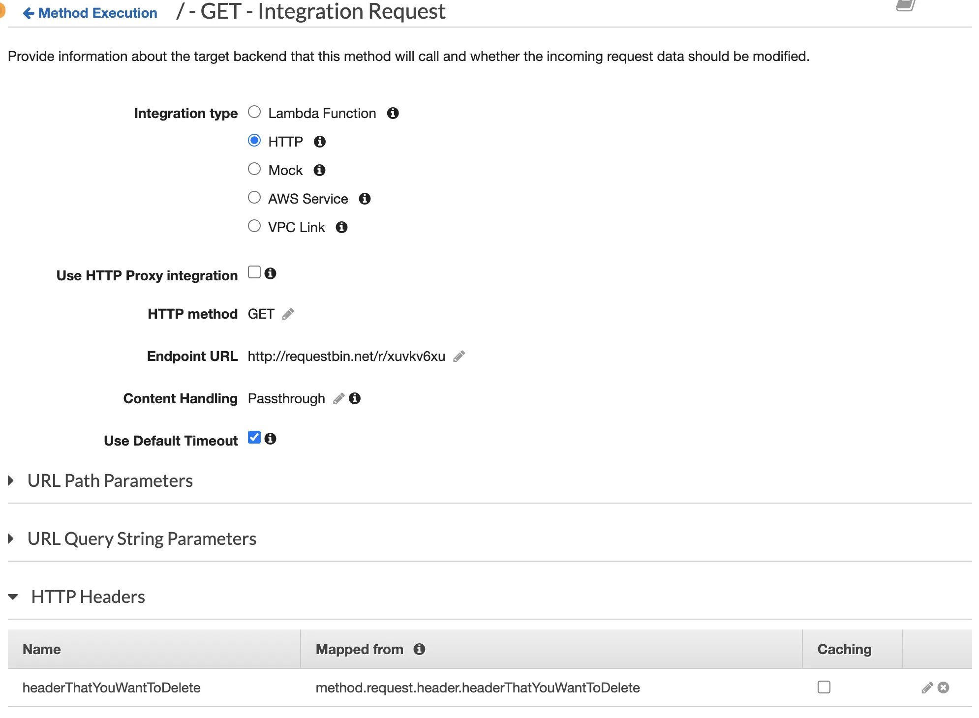
Task: Open the documentation book icon
Action: pyautogui.click(x=905, y=6)
